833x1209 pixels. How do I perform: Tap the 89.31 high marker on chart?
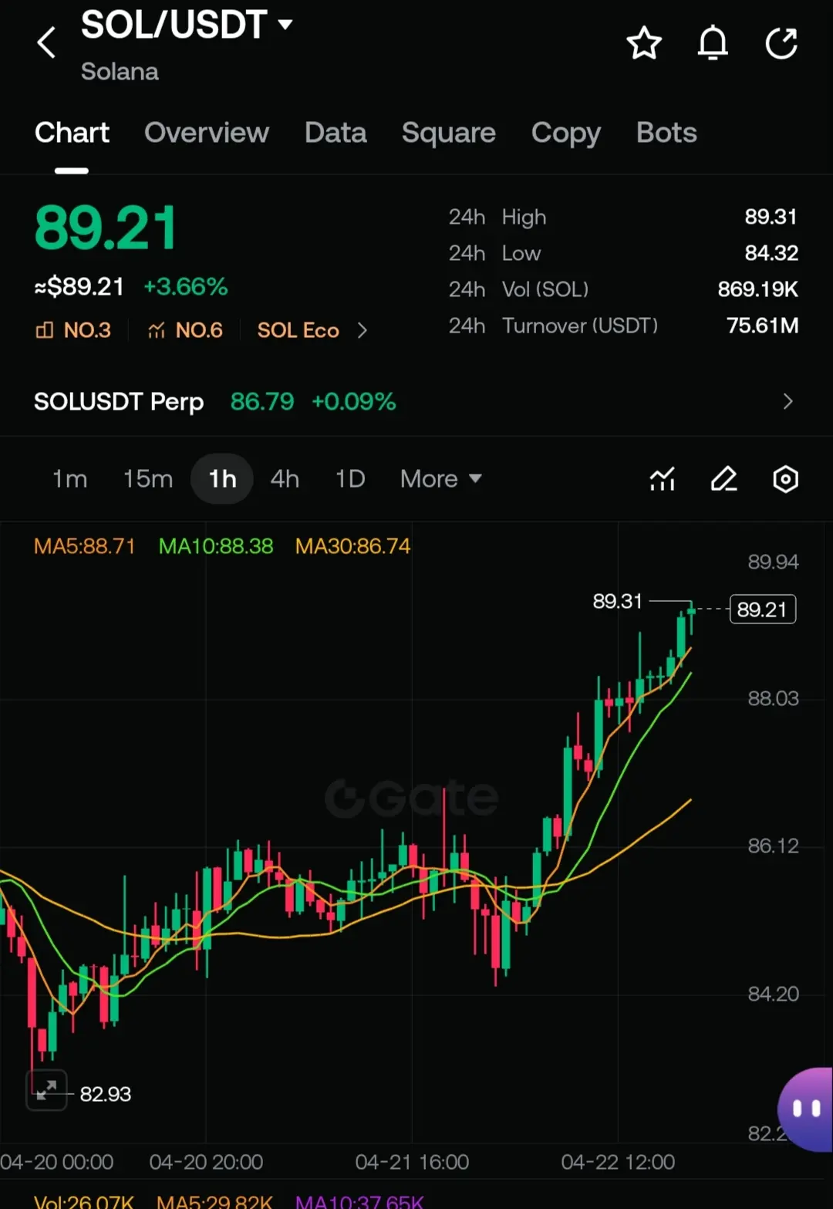[x=617, y=601]
